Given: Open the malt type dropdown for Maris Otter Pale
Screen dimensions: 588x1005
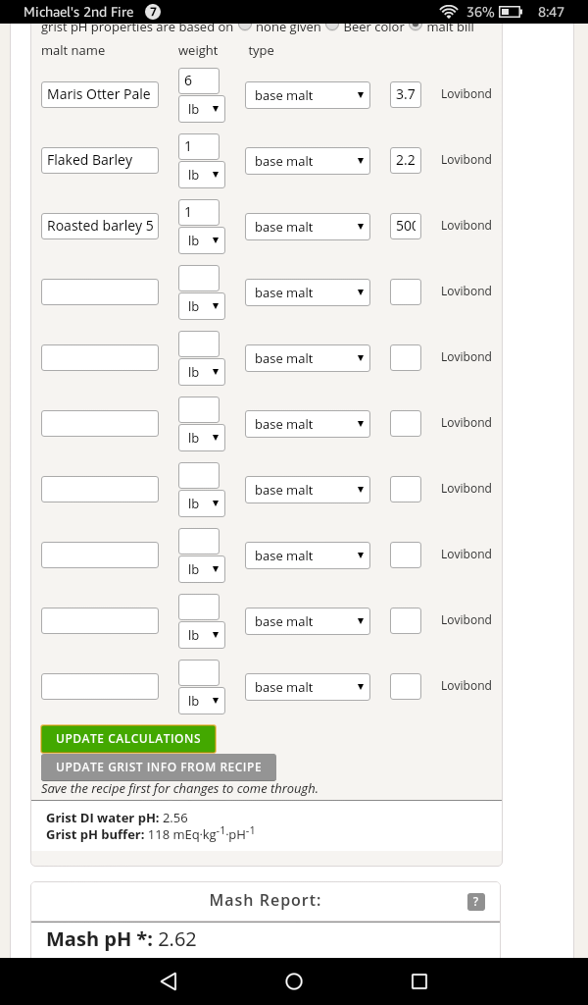Looking at the screenshot, I should pyautogui.click(x=308, y=95).
